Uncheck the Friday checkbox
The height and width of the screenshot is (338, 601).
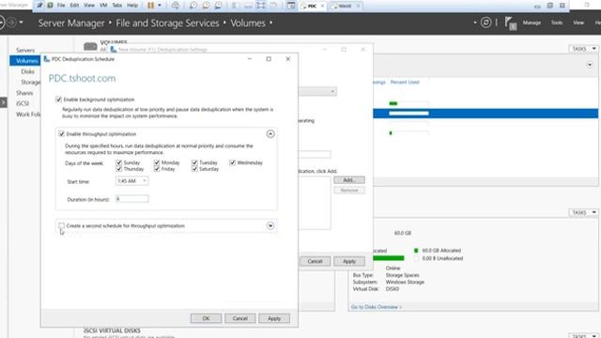pyautogui.click(x=157, y=169)
